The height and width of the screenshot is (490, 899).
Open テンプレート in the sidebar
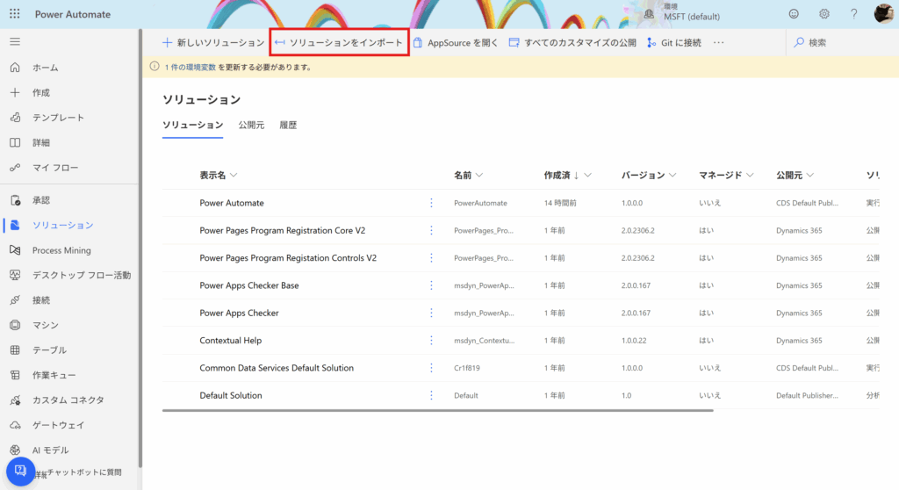[x=58, y=118]
